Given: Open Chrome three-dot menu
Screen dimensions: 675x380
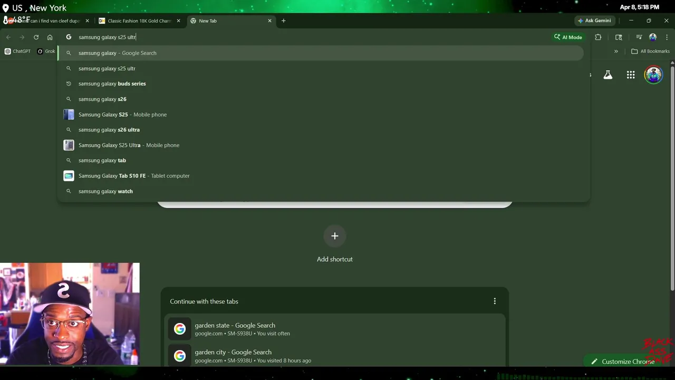Looking at the screenshot, I should coord(667,37).
